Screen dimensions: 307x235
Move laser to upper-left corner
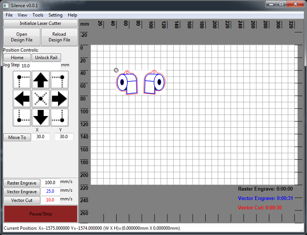[x=22, y=80]
